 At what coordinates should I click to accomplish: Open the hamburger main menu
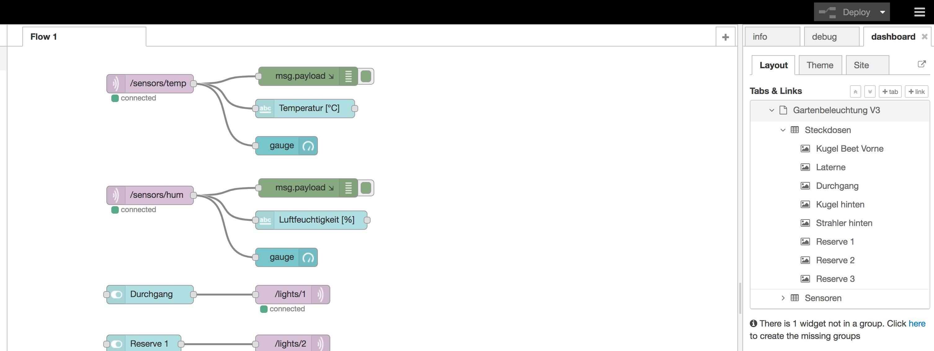(919, 12)
